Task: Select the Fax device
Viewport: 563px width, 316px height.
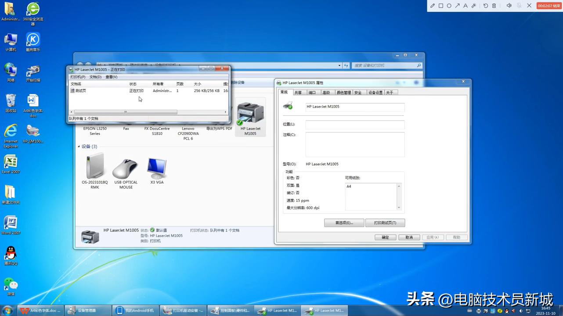Action: 126,129
